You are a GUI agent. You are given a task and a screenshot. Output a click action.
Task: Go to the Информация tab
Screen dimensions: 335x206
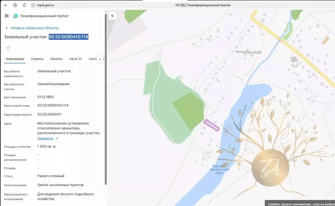(15, 59)
